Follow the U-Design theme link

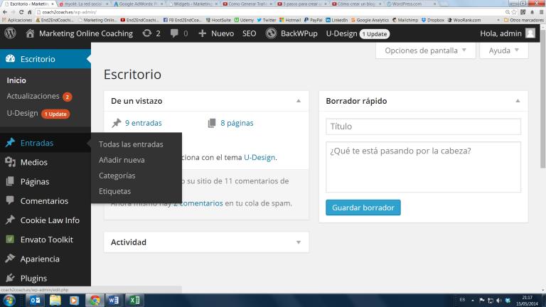coord(259,157)
